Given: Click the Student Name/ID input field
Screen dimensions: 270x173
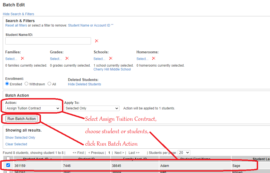Looking at the screenshot, I should click(48, 41).
